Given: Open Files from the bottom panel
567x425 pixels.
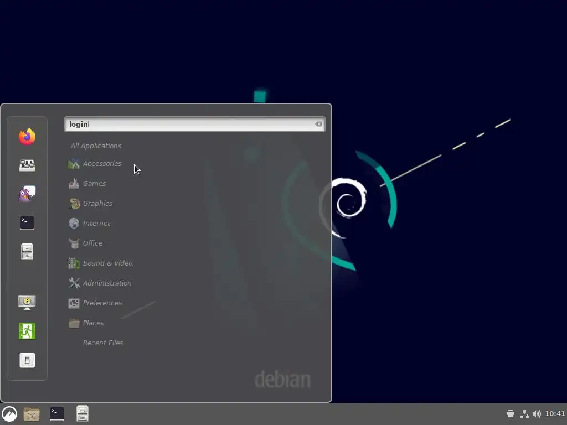Looking at the screenshot, I should tap(83, 414).
